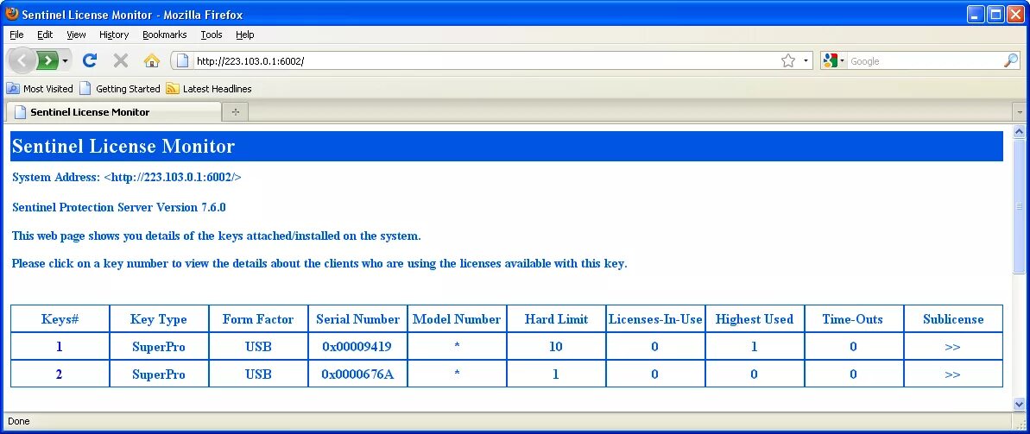Open the list all tabs dropdown
Image resolution: width=1030 pixels, height=434 pixels.
point(1020,112)
